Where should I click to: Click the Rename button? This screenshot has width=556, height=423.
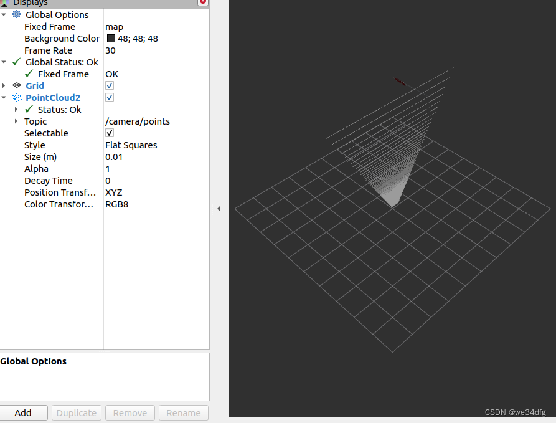(x=183, y=412)
